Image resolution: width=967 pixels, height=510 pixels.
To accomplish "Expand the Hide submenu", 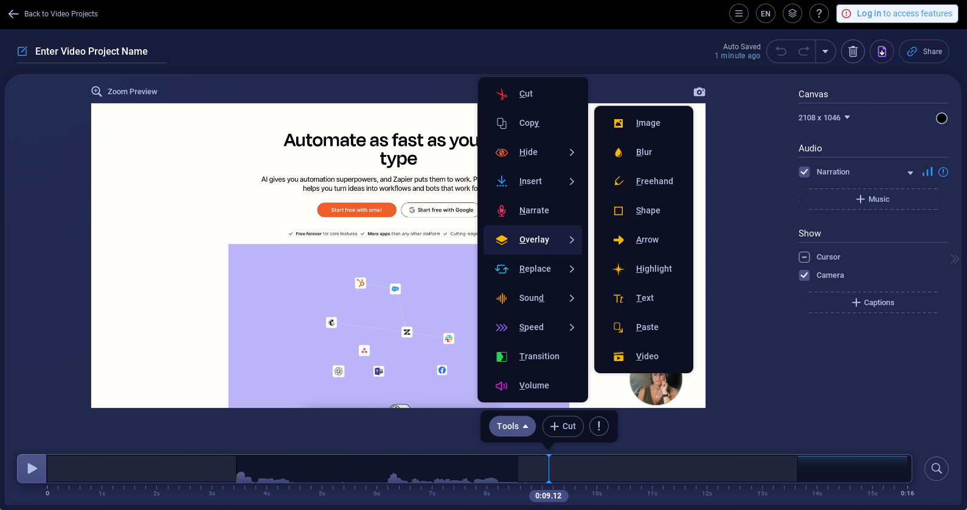I will pos(572,152).
